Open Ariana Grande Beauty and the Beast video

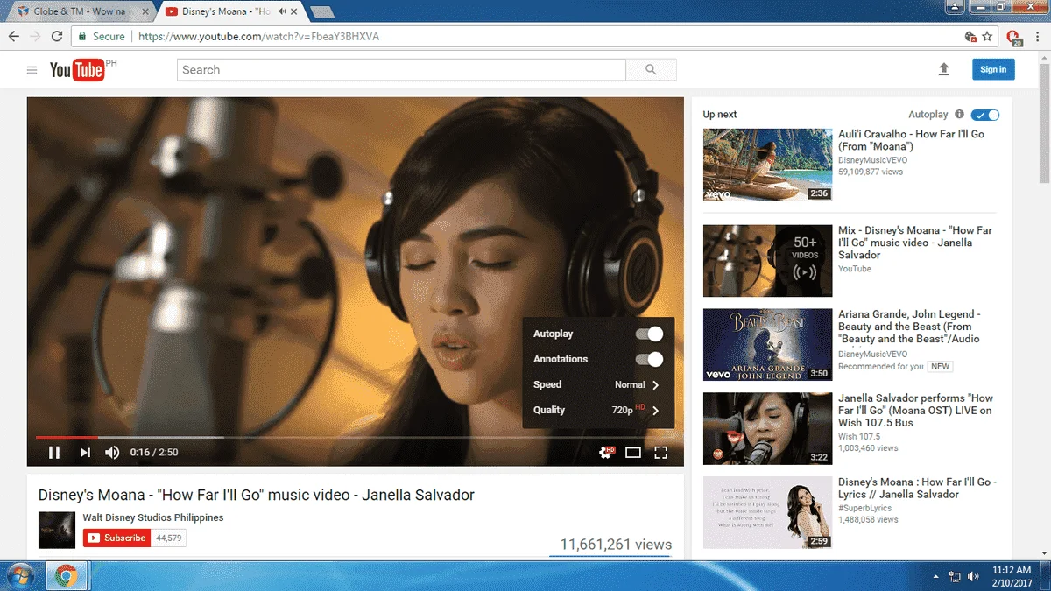909,327
